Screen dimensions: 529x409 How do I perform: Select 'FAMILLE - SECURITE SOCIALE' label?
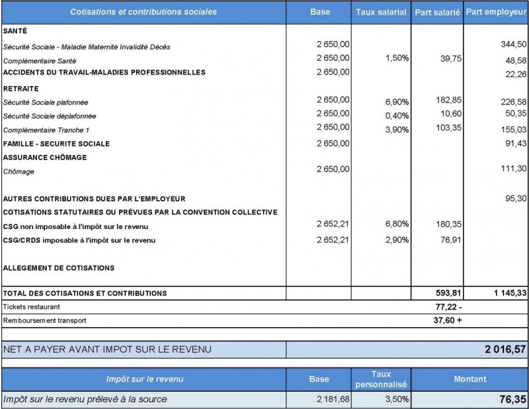(56, 144)
